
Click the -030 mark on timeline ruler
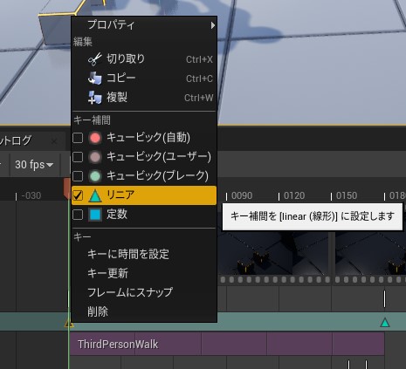click(31, 195)
